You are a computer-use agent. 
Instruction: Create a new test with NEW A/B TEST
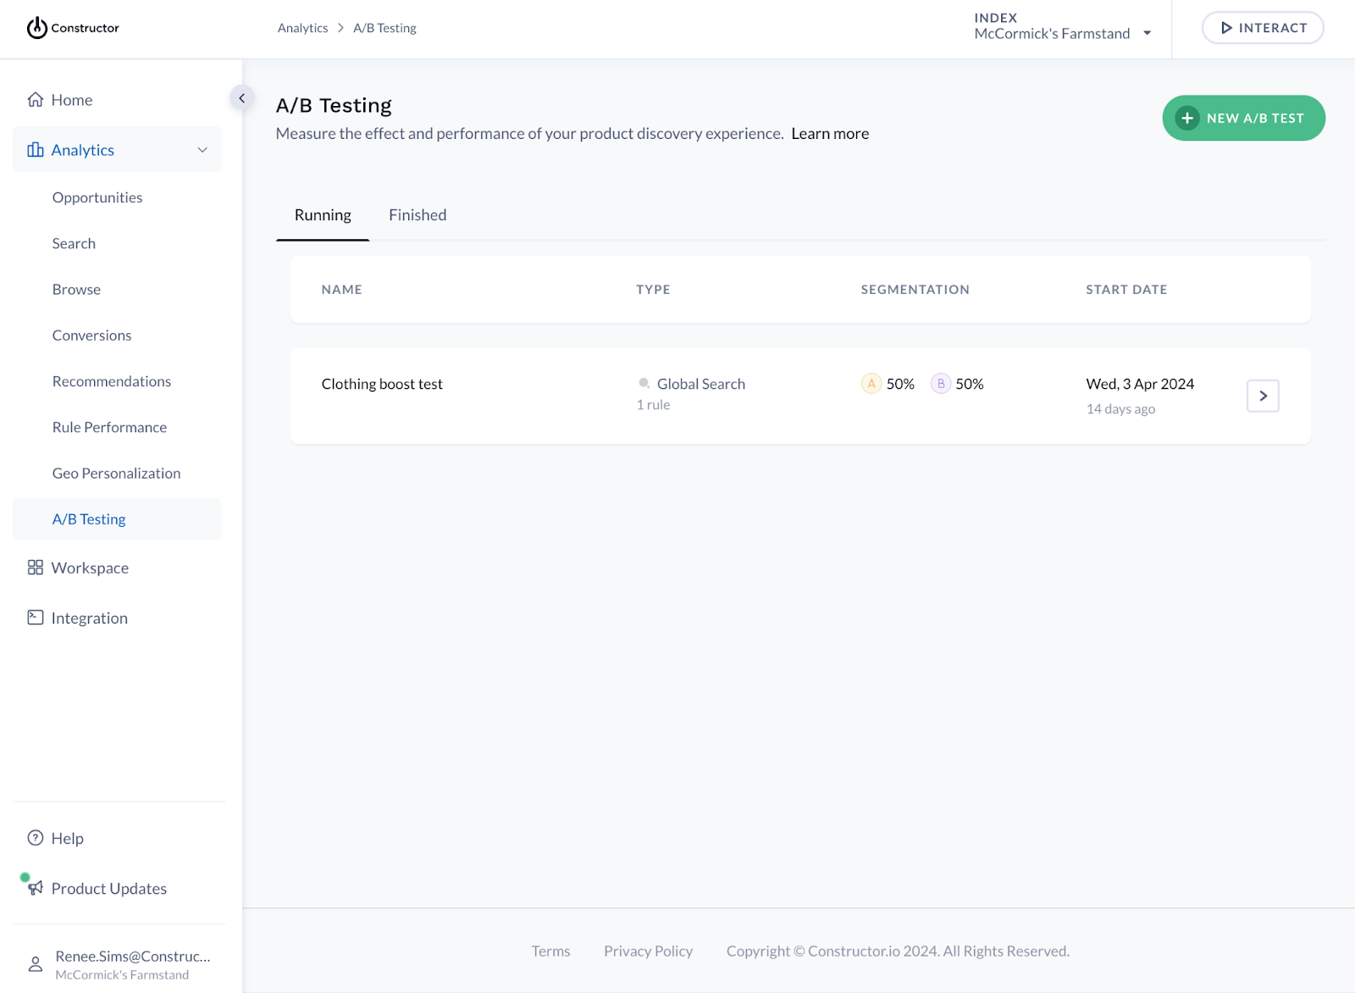click(1243, 118)
